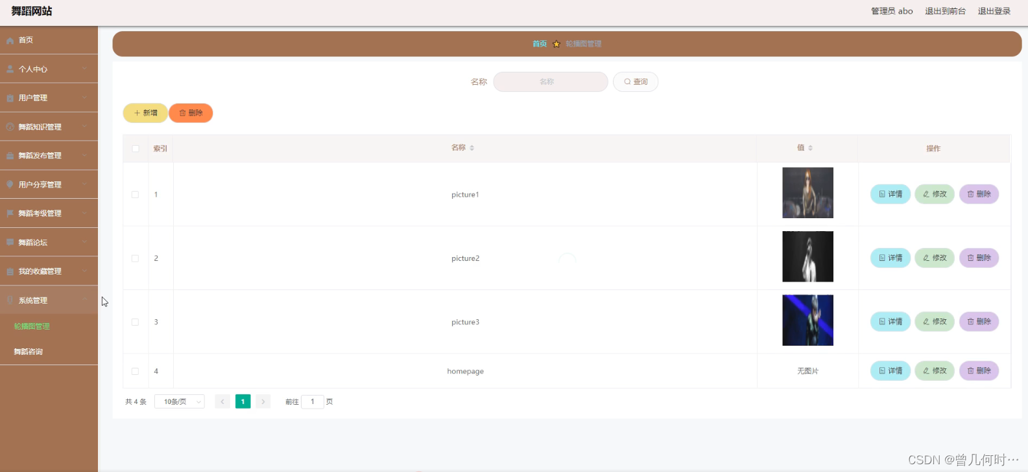Screen dimensions: 1028x472
Task: Click the orange 删除 button above table
Action: 191,113
